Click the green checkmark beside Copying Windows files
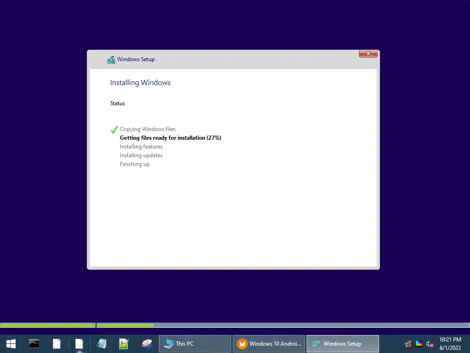 (x=114, y=130)
